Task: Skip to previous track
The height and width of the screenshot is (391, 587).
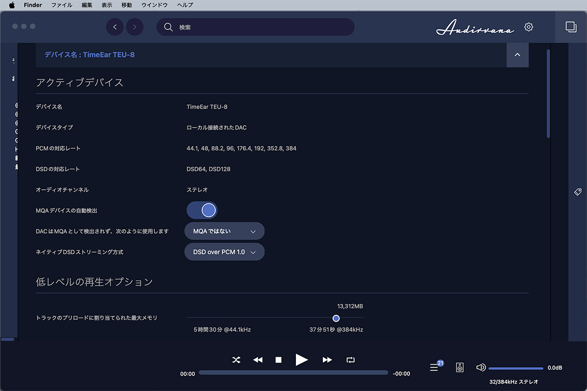Action: pyautogui.click(x=258, y=360)
